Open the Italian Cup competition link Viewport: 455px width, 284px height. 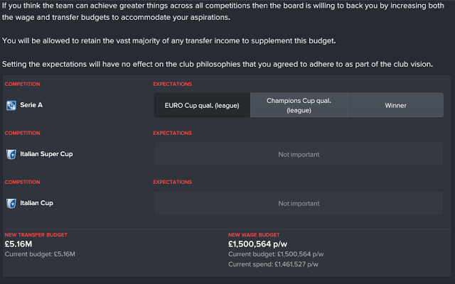click(36, 203)
